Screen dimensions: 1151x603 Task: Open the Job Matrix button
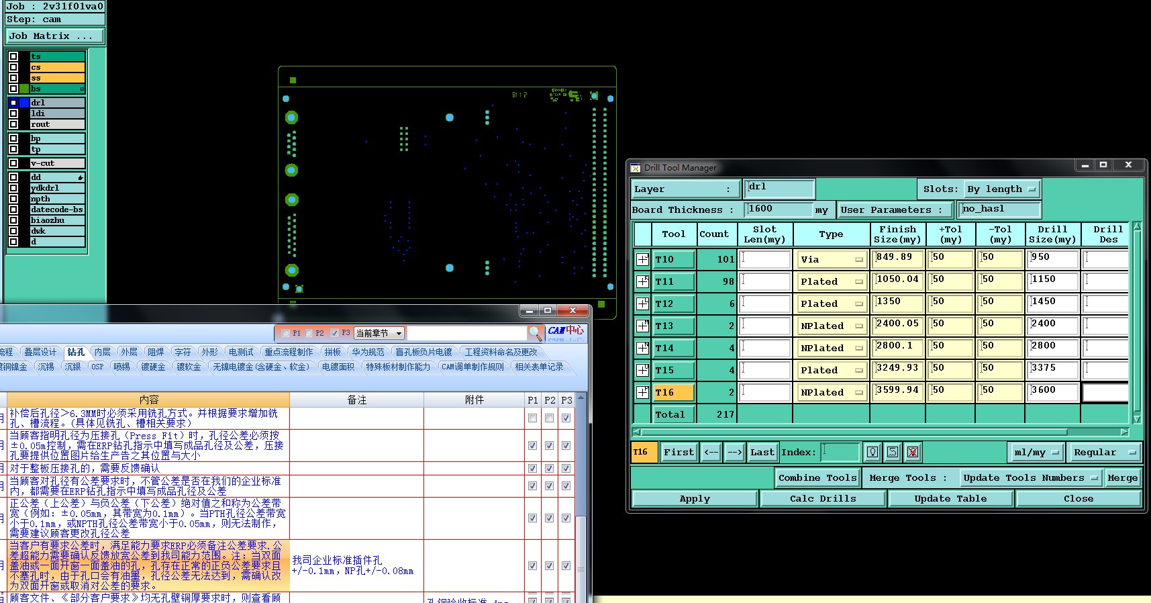pyautogui.click(x=55, y=36)
